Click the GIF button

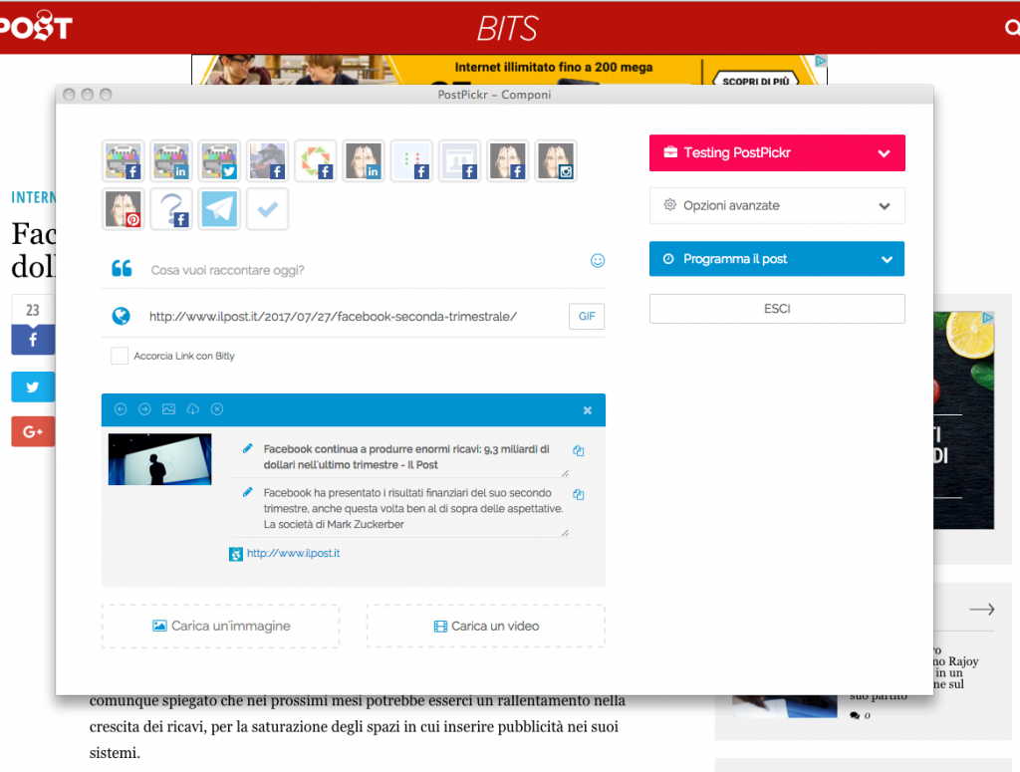pos(587,317)
